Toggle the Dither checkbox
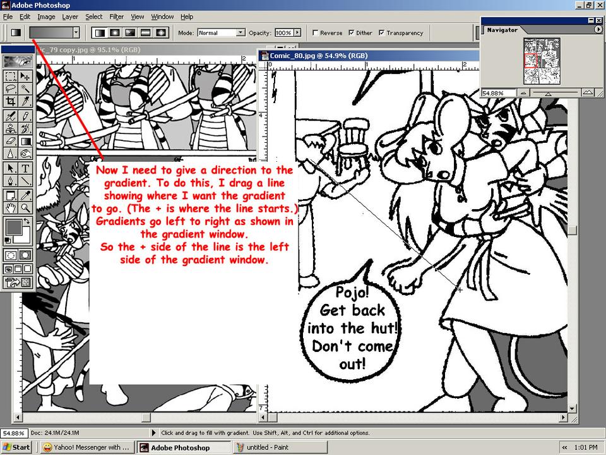 (x=352, y=33)
